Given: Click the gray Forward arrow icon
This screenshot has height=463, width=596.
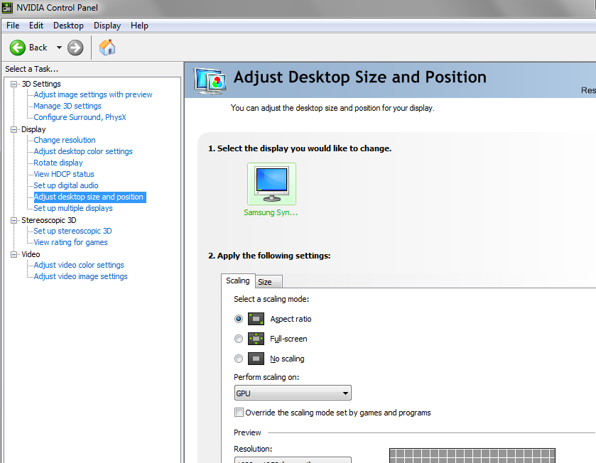Looking at the screenshot, I should (75, 48).
